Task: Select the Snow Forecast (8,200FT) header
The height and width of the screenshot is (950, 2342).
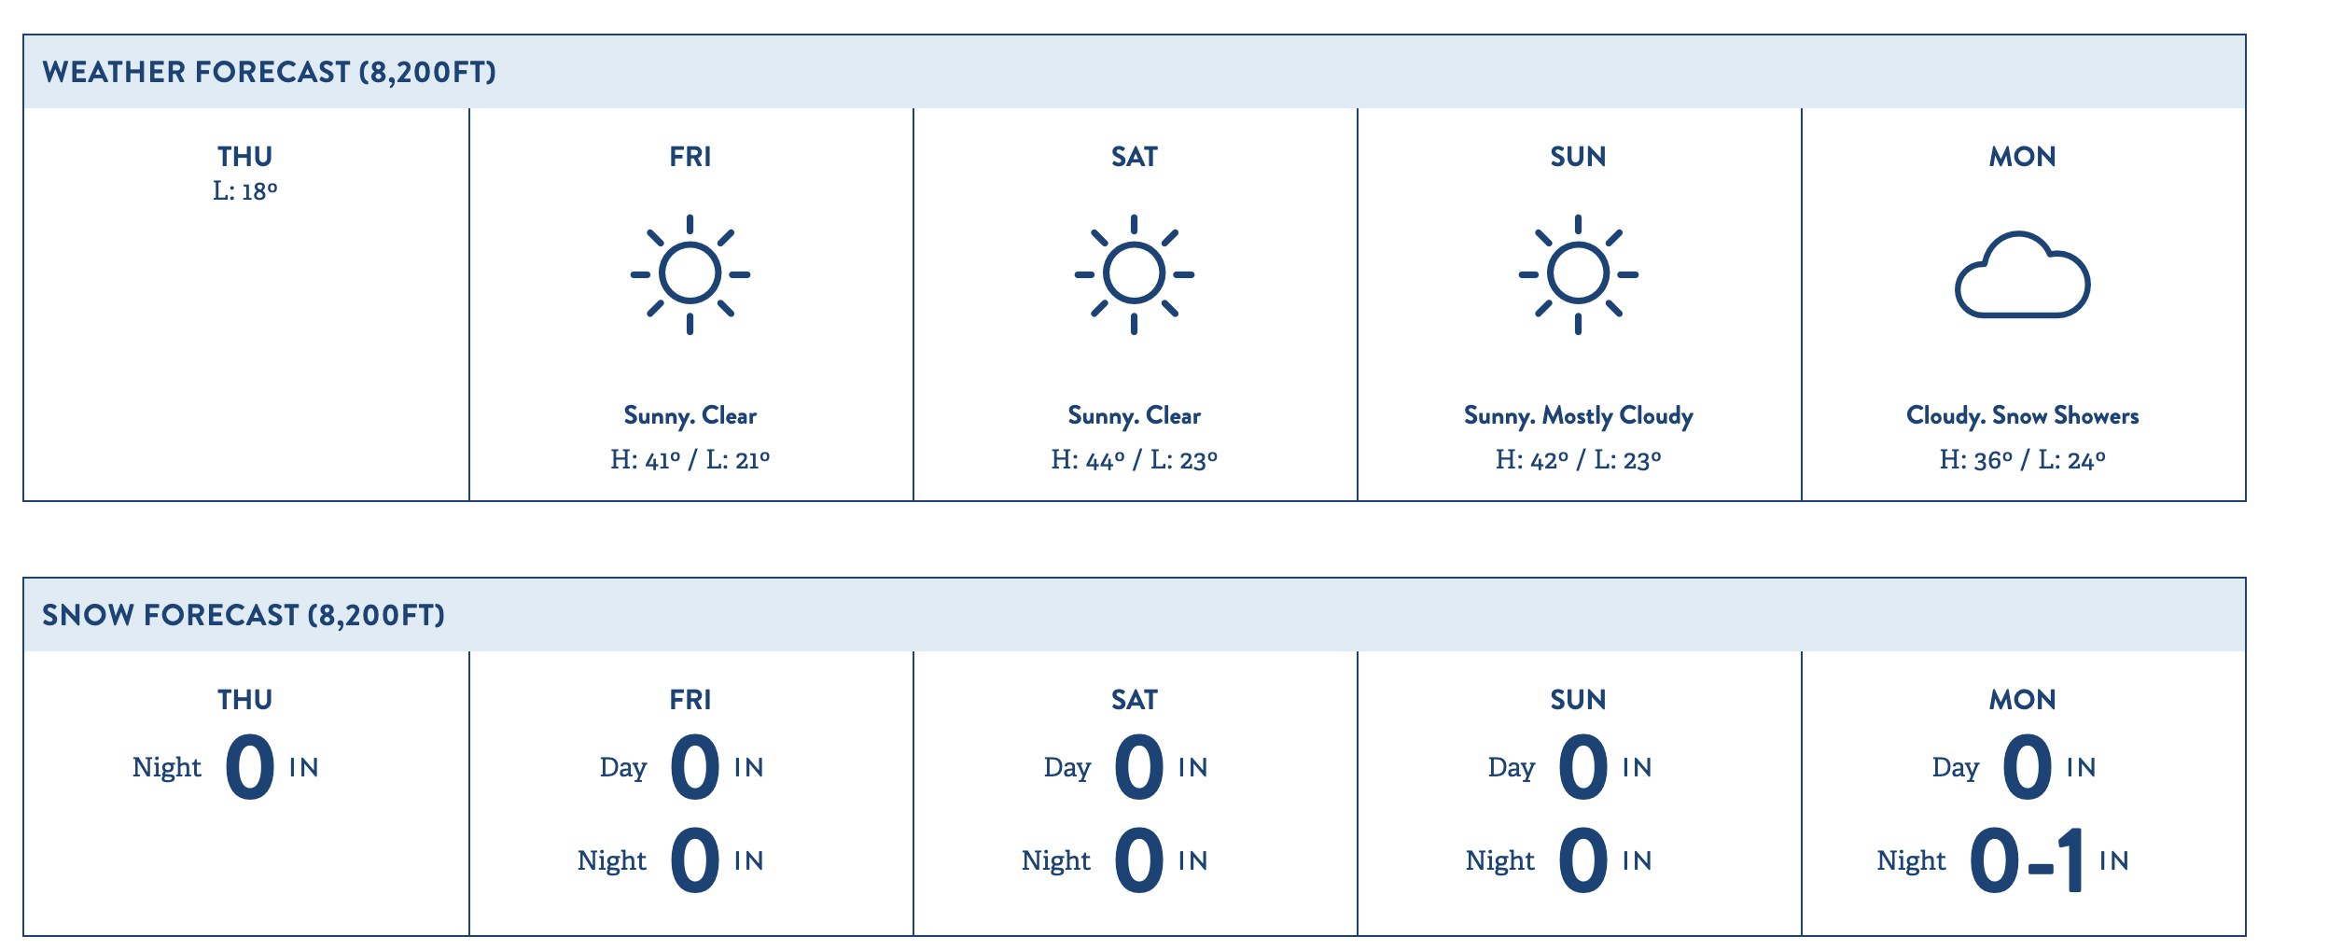Action: [x=244, y=615]
